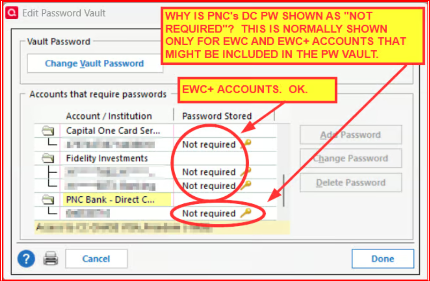Click key icon of first Fidelity account
The image size is (430, 281).
[245, 171]
